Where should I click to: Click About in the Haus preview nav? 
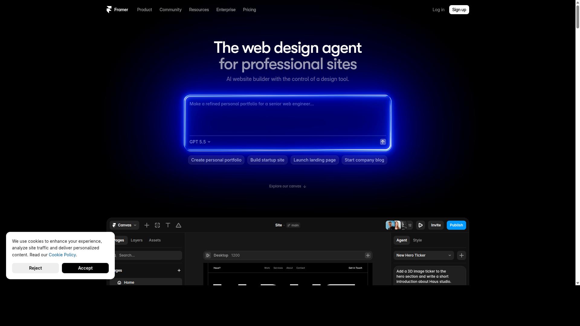[x=289, y=268]
